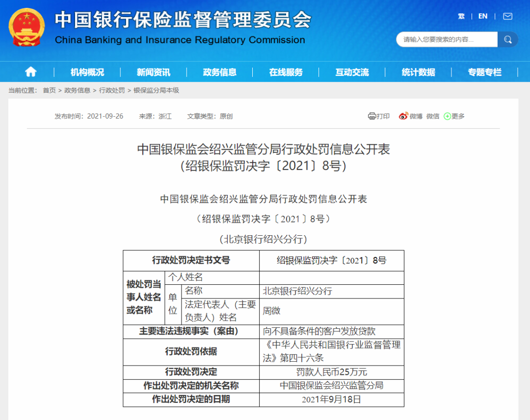The width and height of the screenshot is (530, 420).
Task: Click publish date 2021-09-26
Action: (105, 116)
